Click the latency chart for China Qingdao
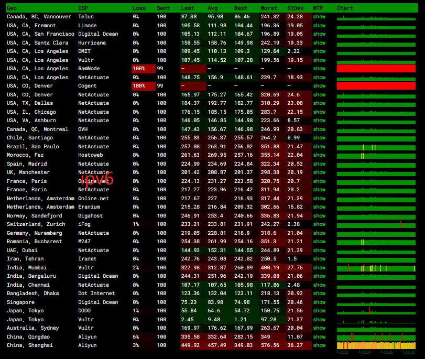This screenshot has width=425, height=359. [x=376, y=337]
